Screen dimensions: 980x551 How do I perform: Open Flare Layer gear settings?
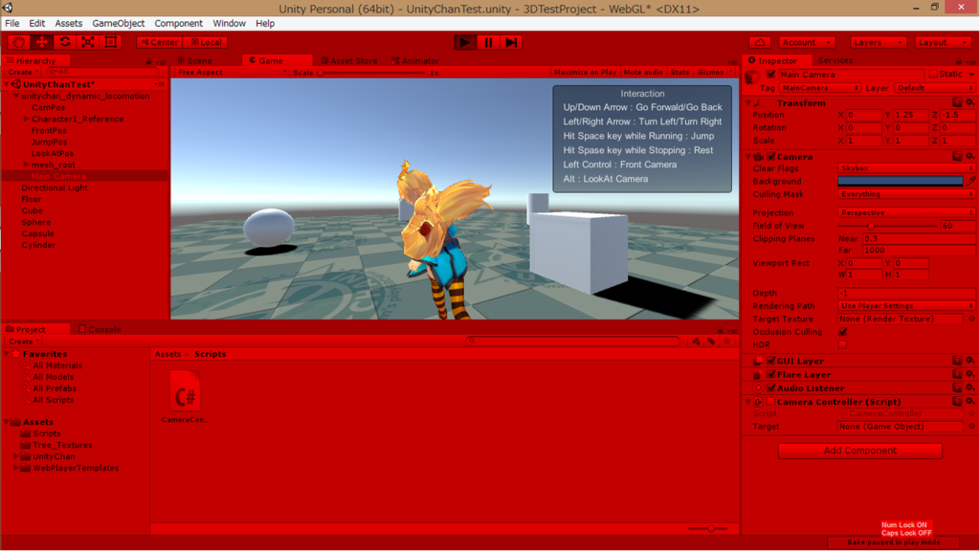click(x=970, y=374)
